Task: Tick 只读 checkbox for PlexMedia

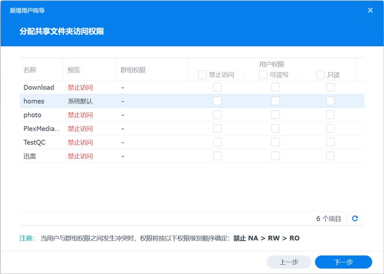Action: [330, 129]
